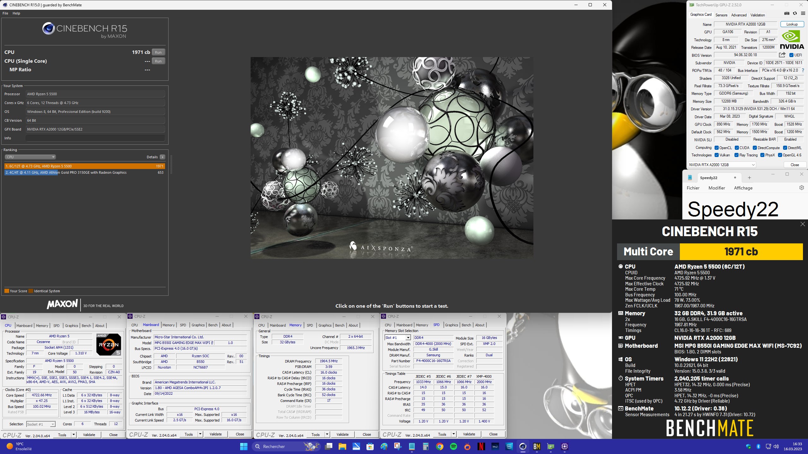The image size is (808, 454).
Task: Toggle the DirectML checkbox
Action: click(x=785, y=148)
